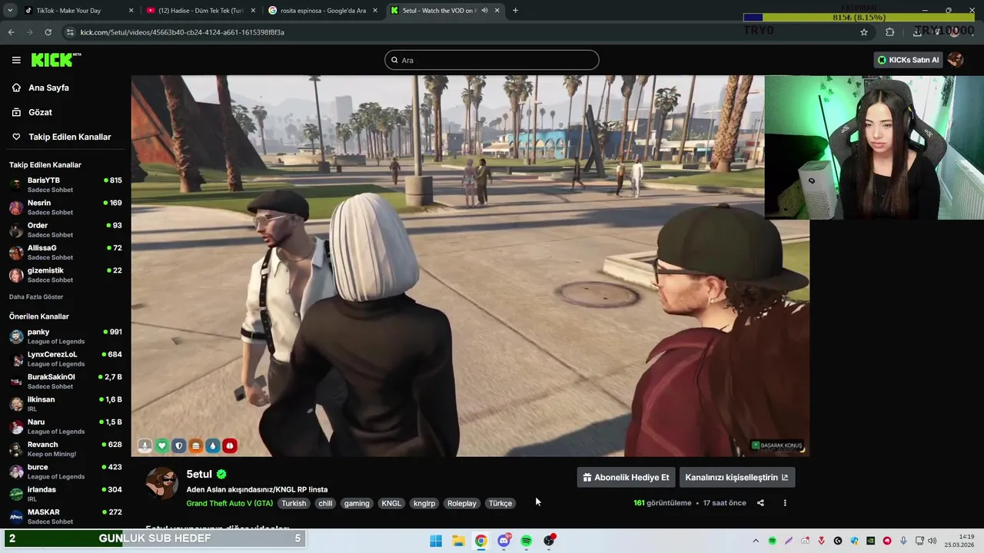Open the user profile avatar menu
Screen dimensions: 984x553
click(956, 60)
